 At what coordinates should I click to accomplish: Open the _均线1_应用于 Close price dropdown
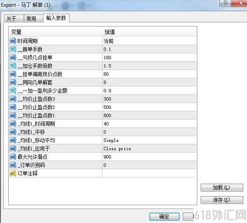149,149
